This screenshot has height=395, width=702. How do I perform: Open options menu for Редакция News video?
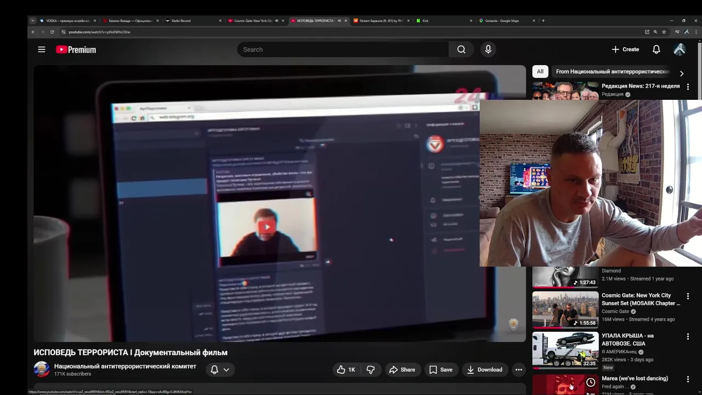click(688, 87)
